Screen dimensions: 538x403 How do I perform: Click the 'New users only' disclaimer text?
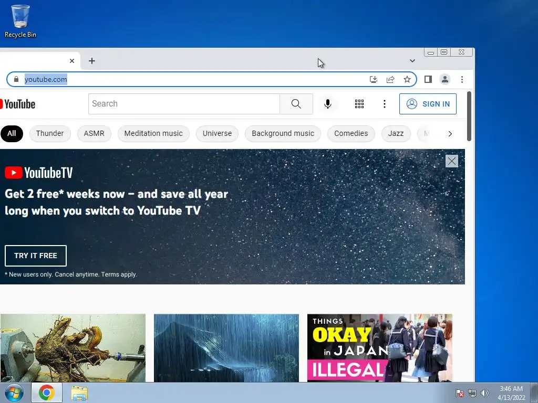[71, 274]
